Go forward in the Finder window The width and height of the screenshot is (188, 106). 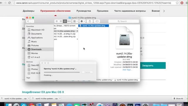tap(32, 21)
